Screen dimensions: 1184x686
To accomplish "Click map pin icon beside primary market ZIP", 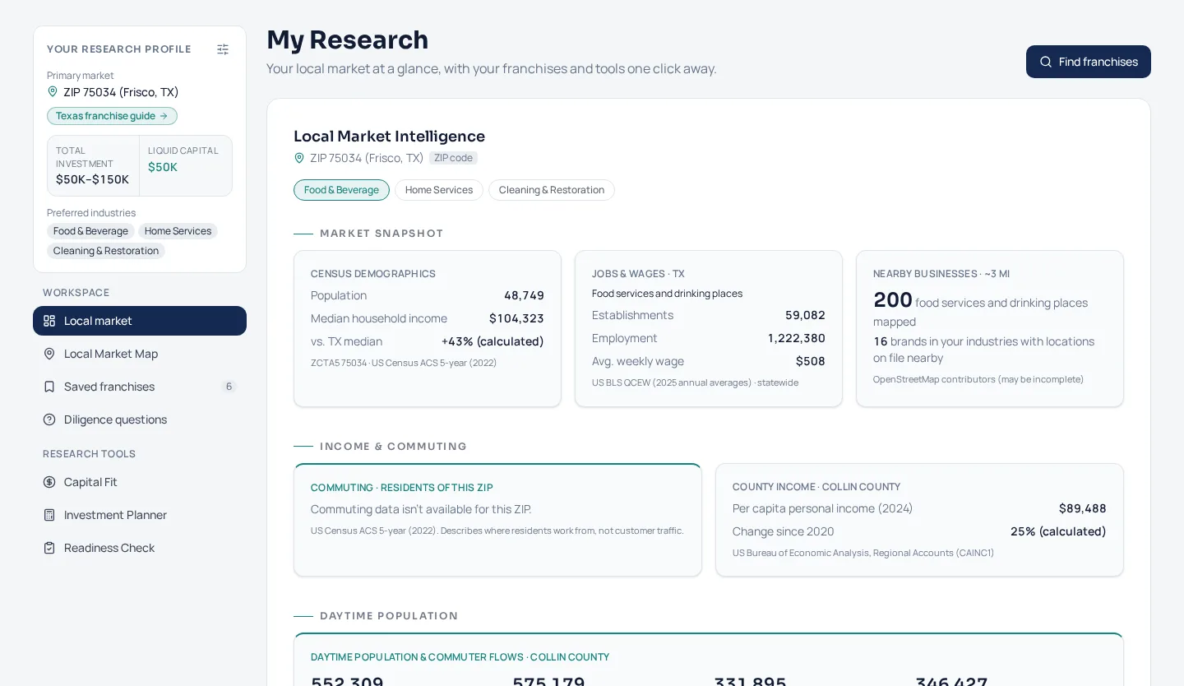I will pos(53,92).
